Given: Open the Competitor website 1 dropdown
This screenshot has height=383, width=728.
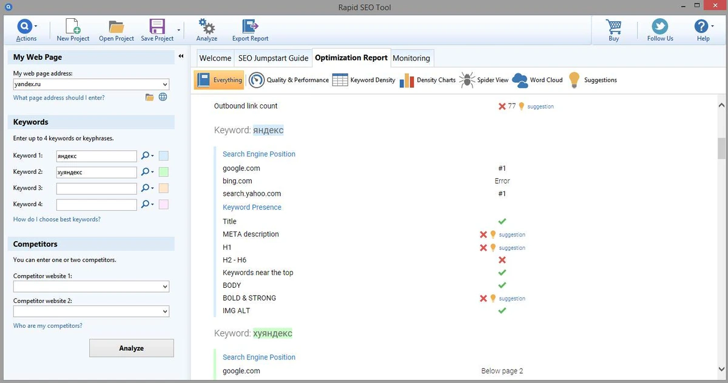Looking at the screenshot, I should coord(165,287).
